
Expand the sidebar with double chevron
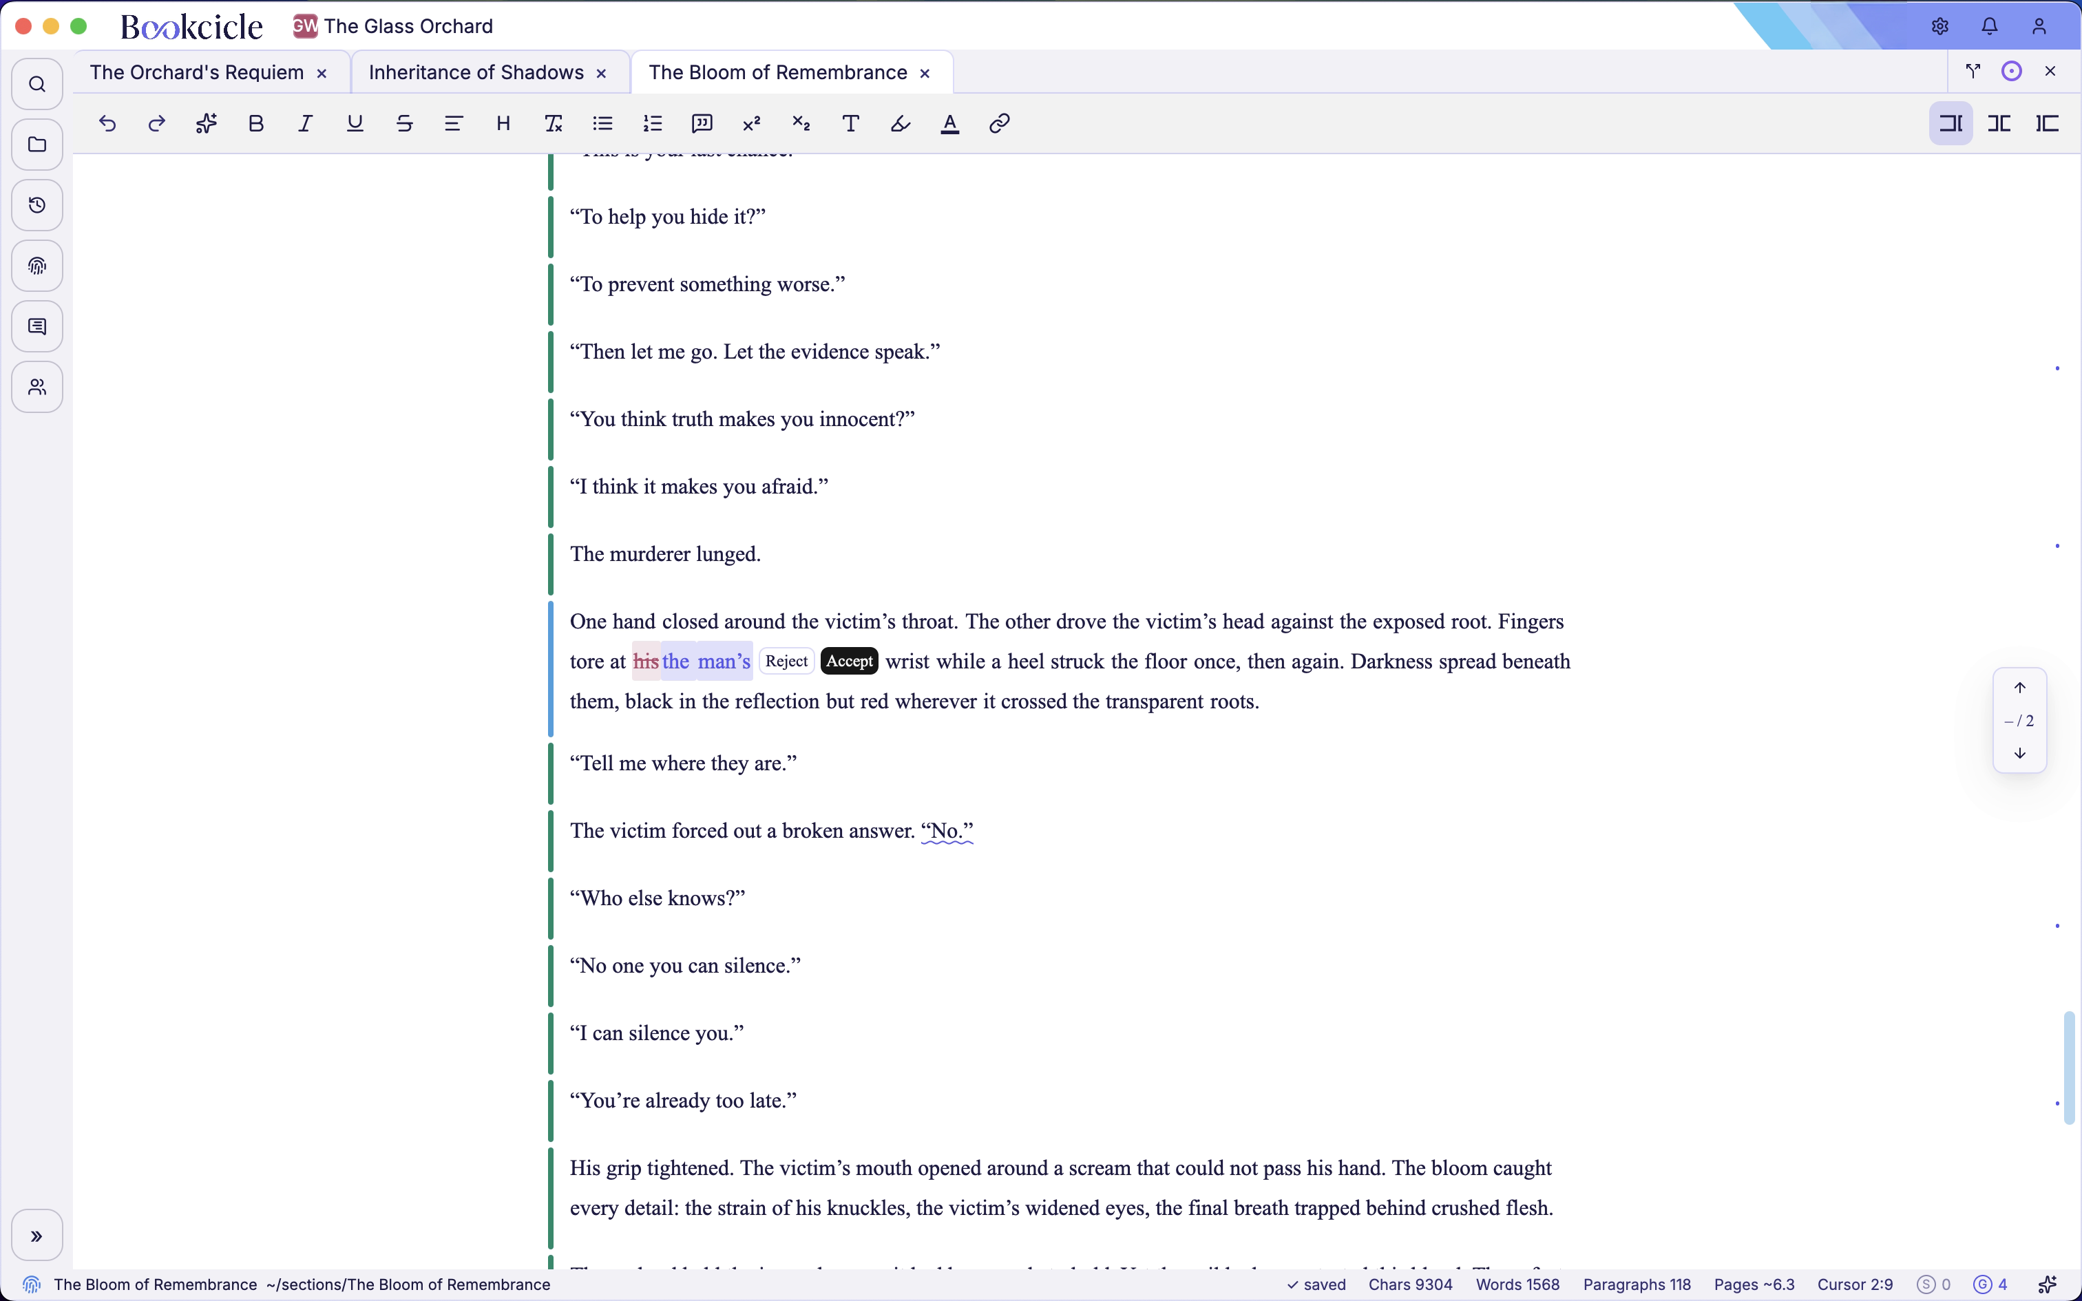pos(37,1236)
